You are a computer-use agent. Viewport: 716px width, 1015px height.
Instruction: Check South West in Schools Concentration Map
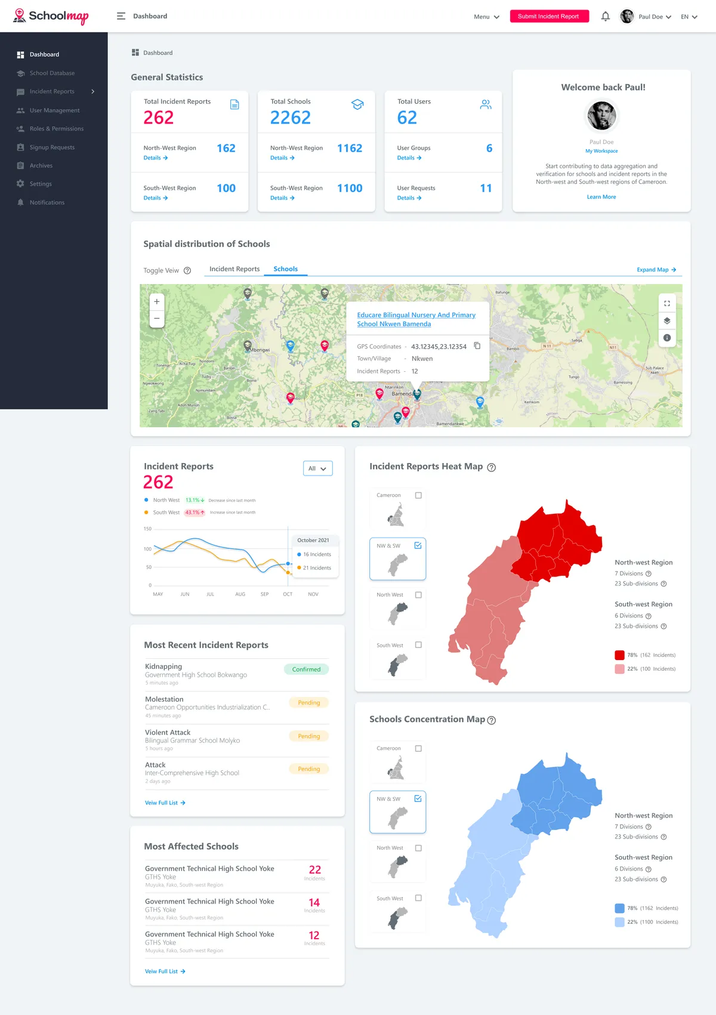[x=418, y=898]
